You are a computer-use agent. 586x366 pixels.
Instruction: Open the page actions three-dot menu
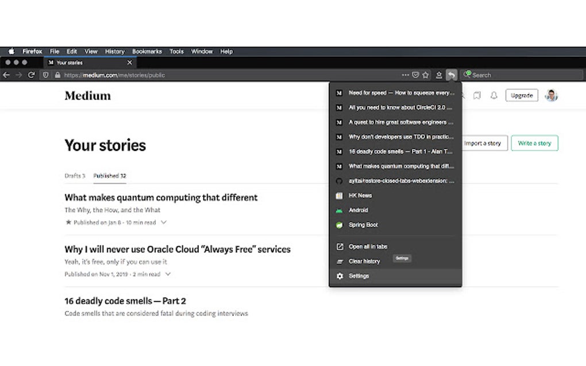(406, 75)
